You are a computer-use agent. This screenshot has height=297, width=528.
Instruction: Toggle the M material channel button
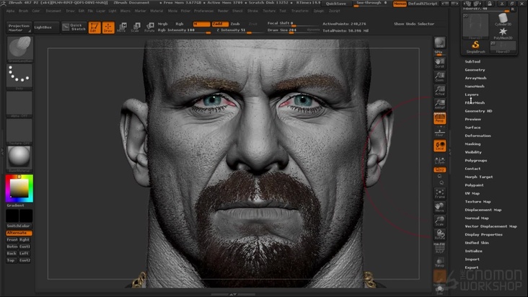click(201, 24)
